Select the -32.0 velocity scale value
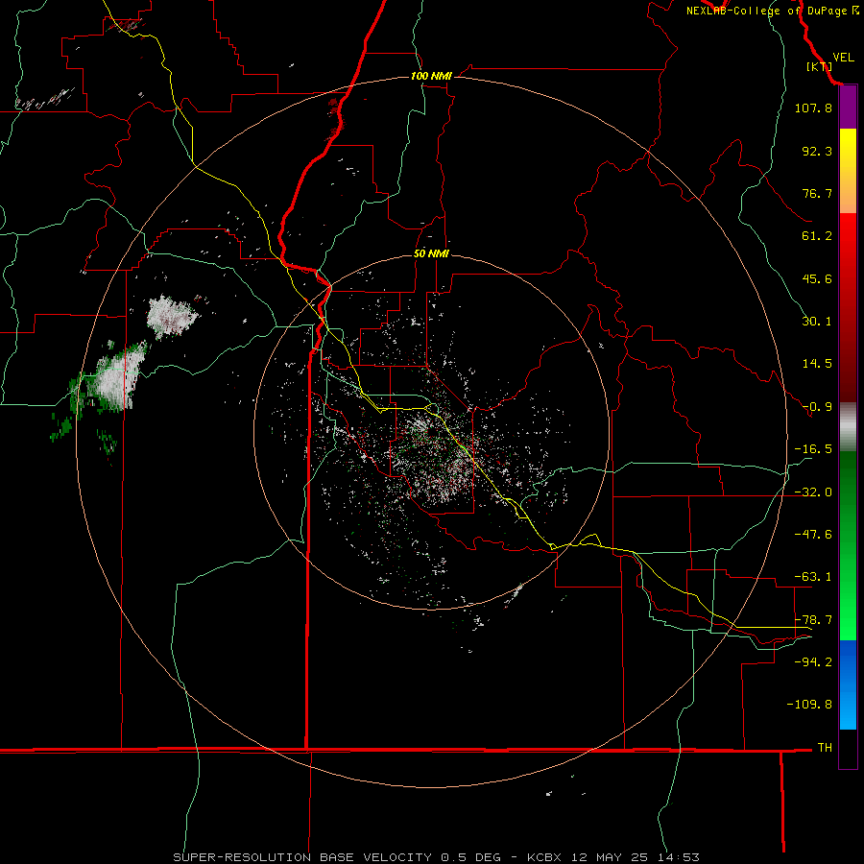 click(813, 492)
